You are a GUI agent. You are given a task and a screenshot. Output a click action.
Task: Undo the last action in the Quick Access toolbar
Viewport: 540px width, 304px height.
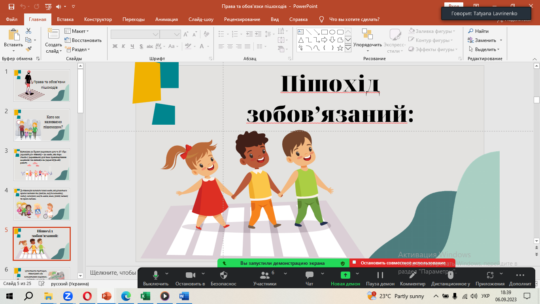point(23,6)
